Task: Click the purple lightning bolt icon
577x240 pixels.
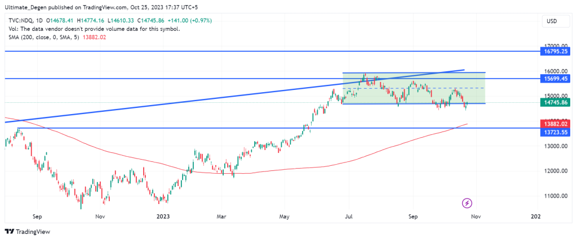Action: 467,202
